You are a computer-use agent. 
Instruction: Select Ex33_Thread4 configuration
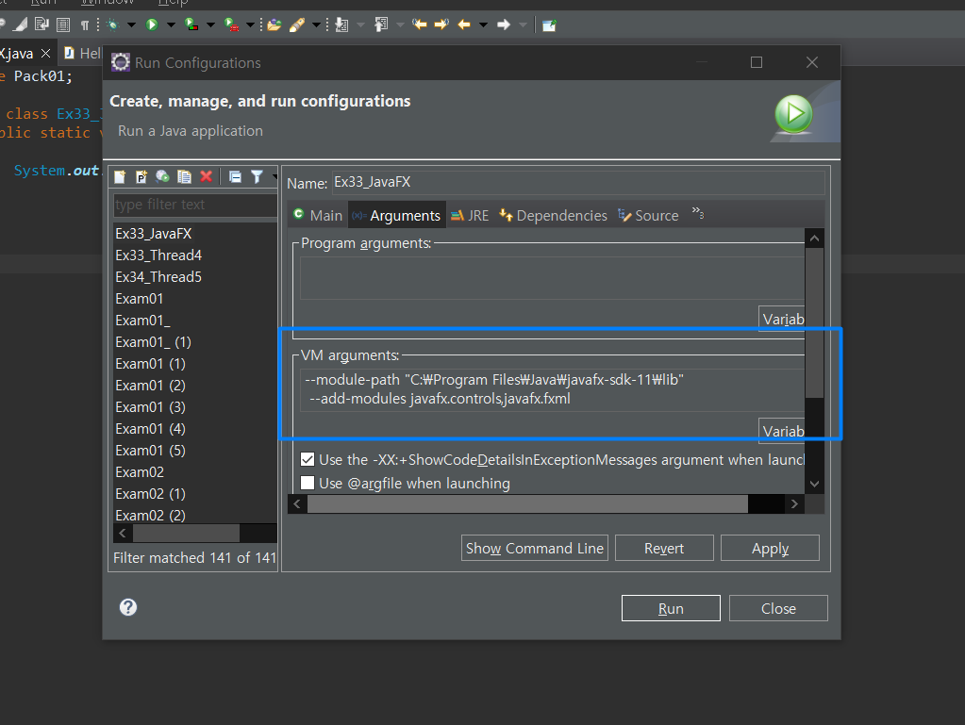click(158, 255)
